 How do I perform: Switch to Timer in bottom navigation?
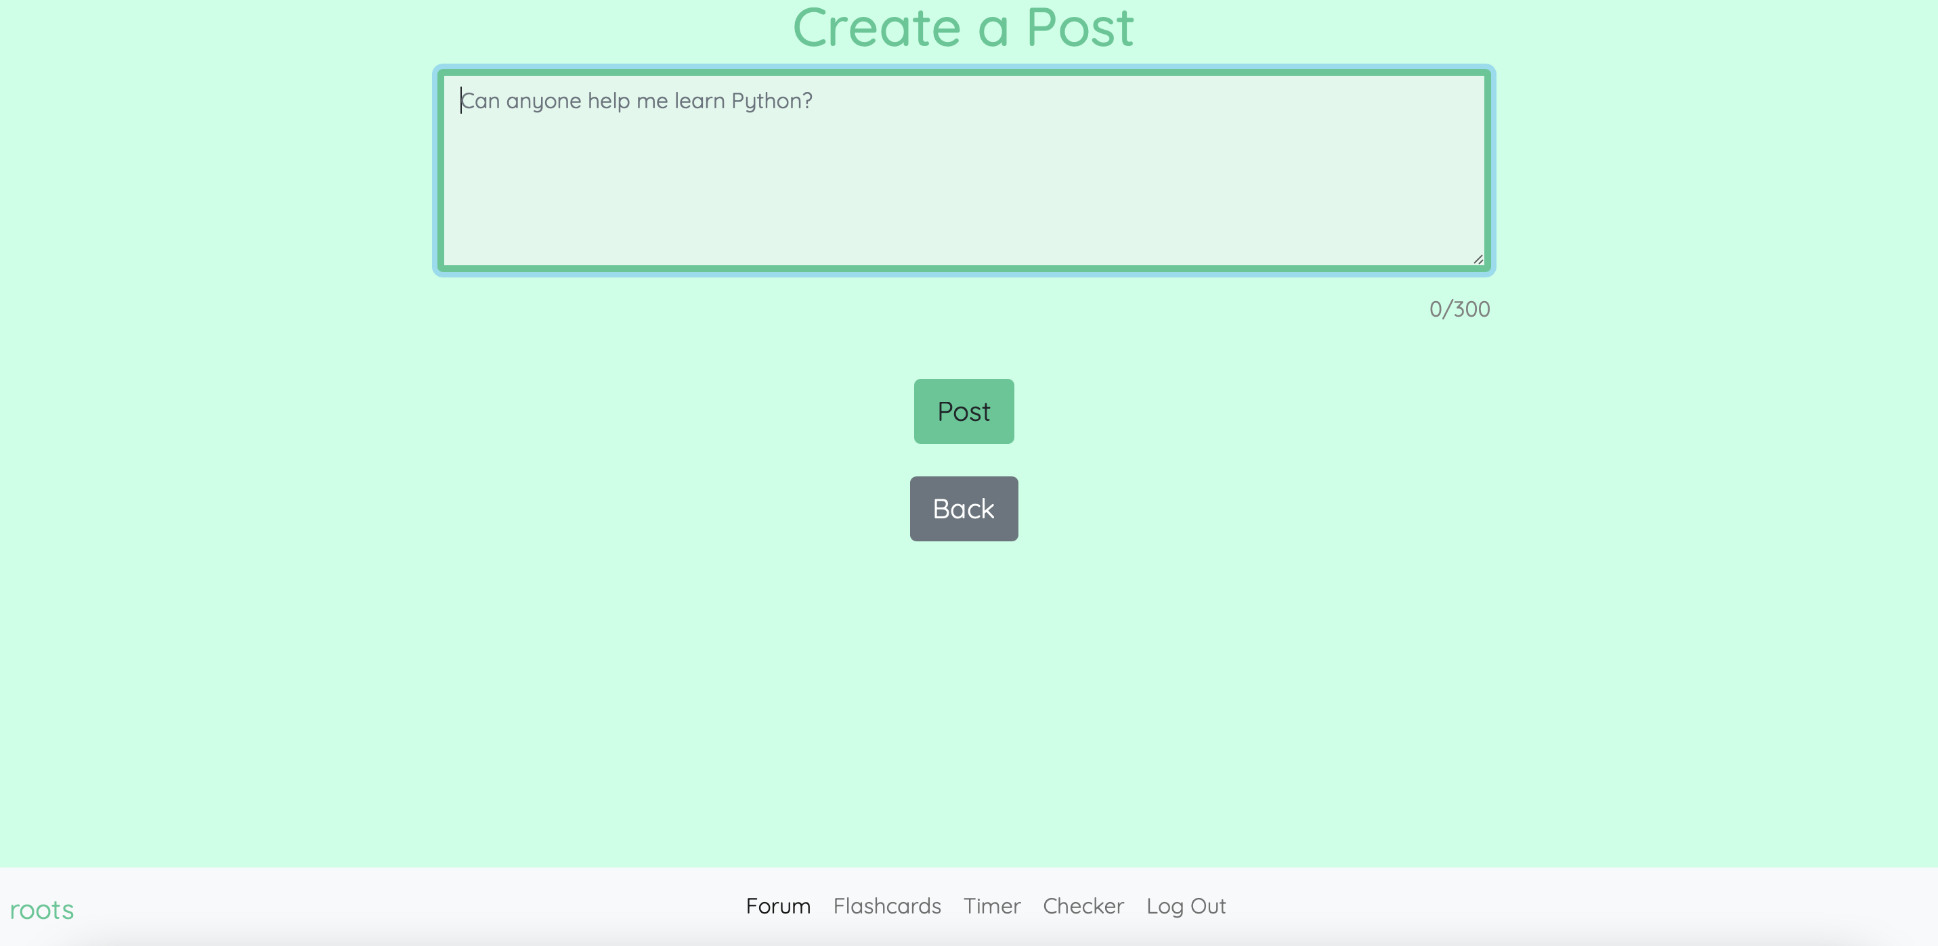pos(991,906)
